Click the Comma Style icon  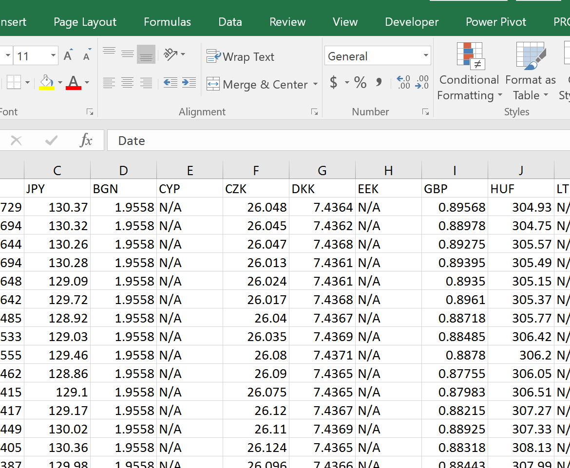tap(379, 82)
